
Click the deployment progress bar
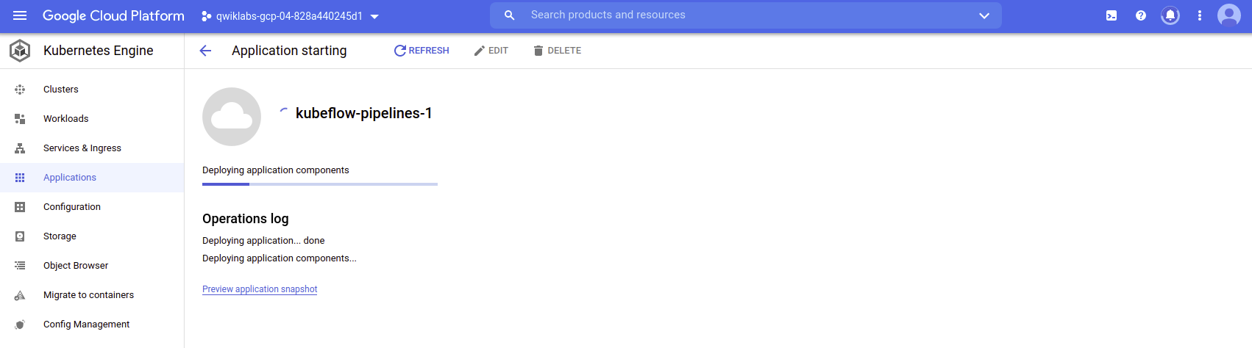tap(320, 184)
